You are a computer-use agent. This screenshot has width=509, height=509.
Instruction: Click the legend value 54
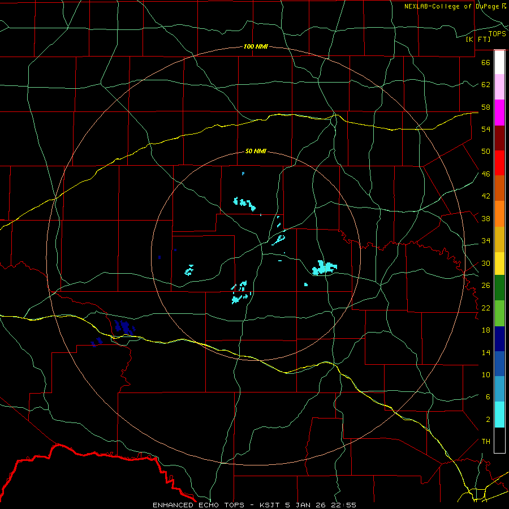click(x=486, y=129)
